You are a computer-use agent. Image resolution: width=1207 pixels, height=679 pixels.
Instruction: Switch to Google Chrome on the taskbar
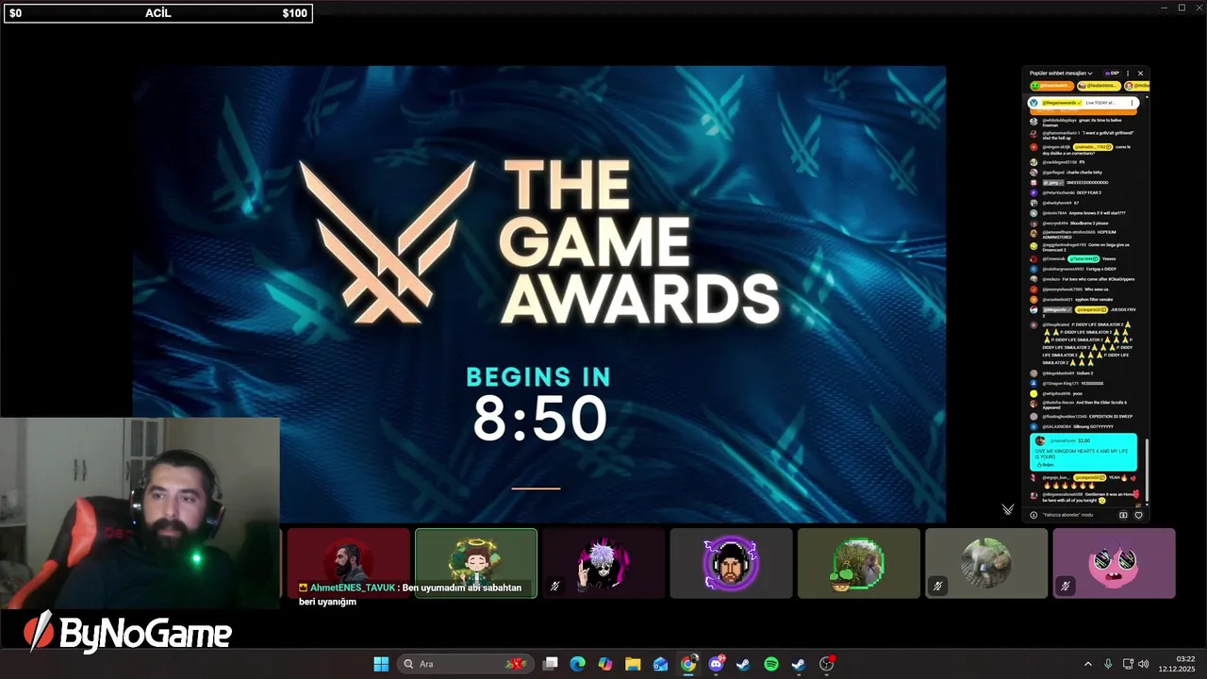click(x=688, y=664)
